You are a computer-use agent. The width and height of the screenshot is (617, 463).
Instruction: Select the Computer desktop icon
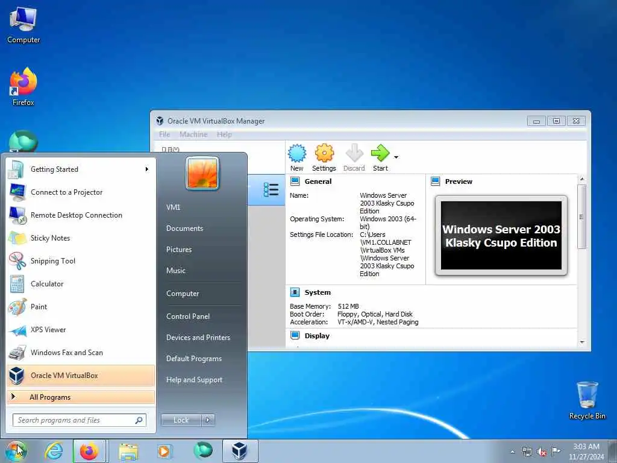23,25
